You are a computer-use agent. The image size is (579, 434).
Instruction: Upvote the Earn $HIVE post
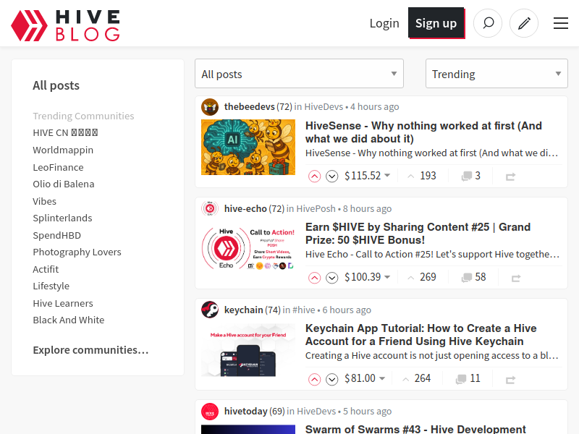pos(314,278)
